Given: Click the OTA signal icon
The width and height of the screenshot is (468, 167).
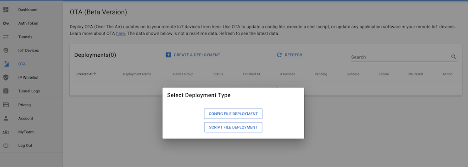Looking at the screenshot, I should point(6,64).
